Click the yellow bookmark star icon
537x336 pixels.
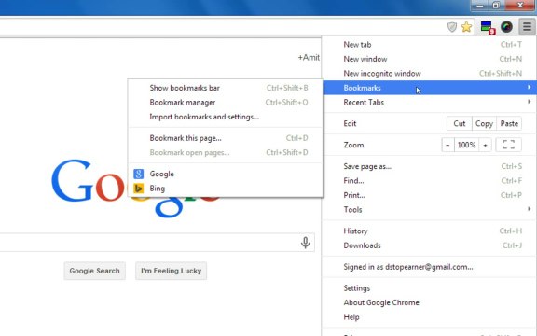point(466,27)
